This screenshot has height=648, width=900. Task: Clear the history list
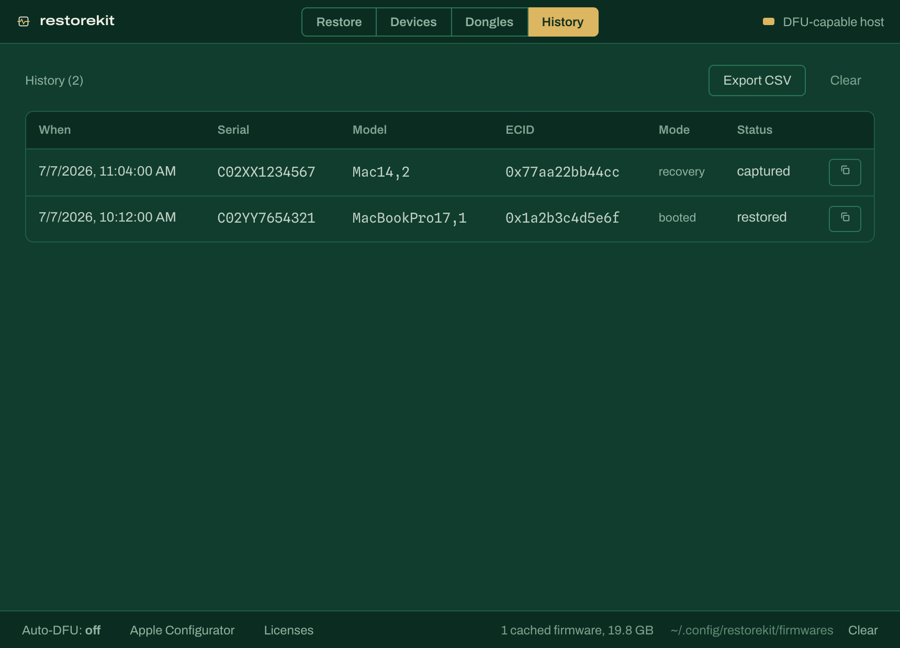845,80
